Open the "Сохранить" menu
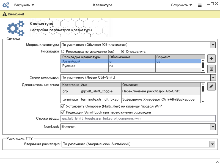This screenshot has width=220, height=165. 181,5
